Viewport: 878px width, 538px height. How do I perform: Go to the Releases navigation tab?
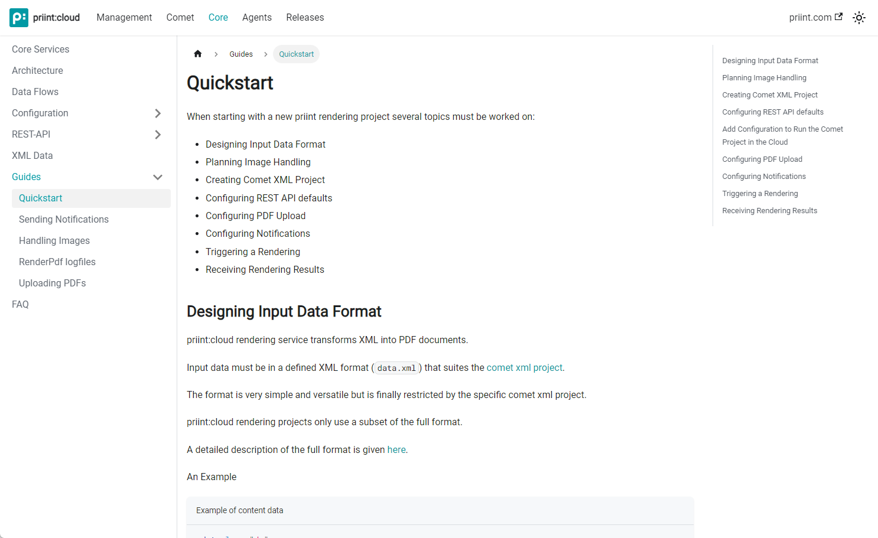[305, 18]
